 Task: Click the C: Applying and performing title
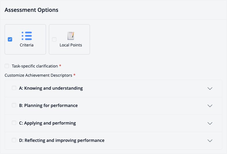pos(47,123)
